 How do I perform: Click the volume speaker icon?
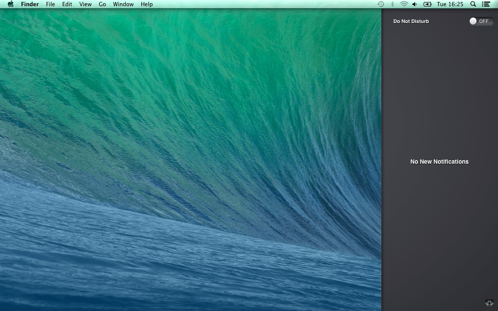pos(415,4)
